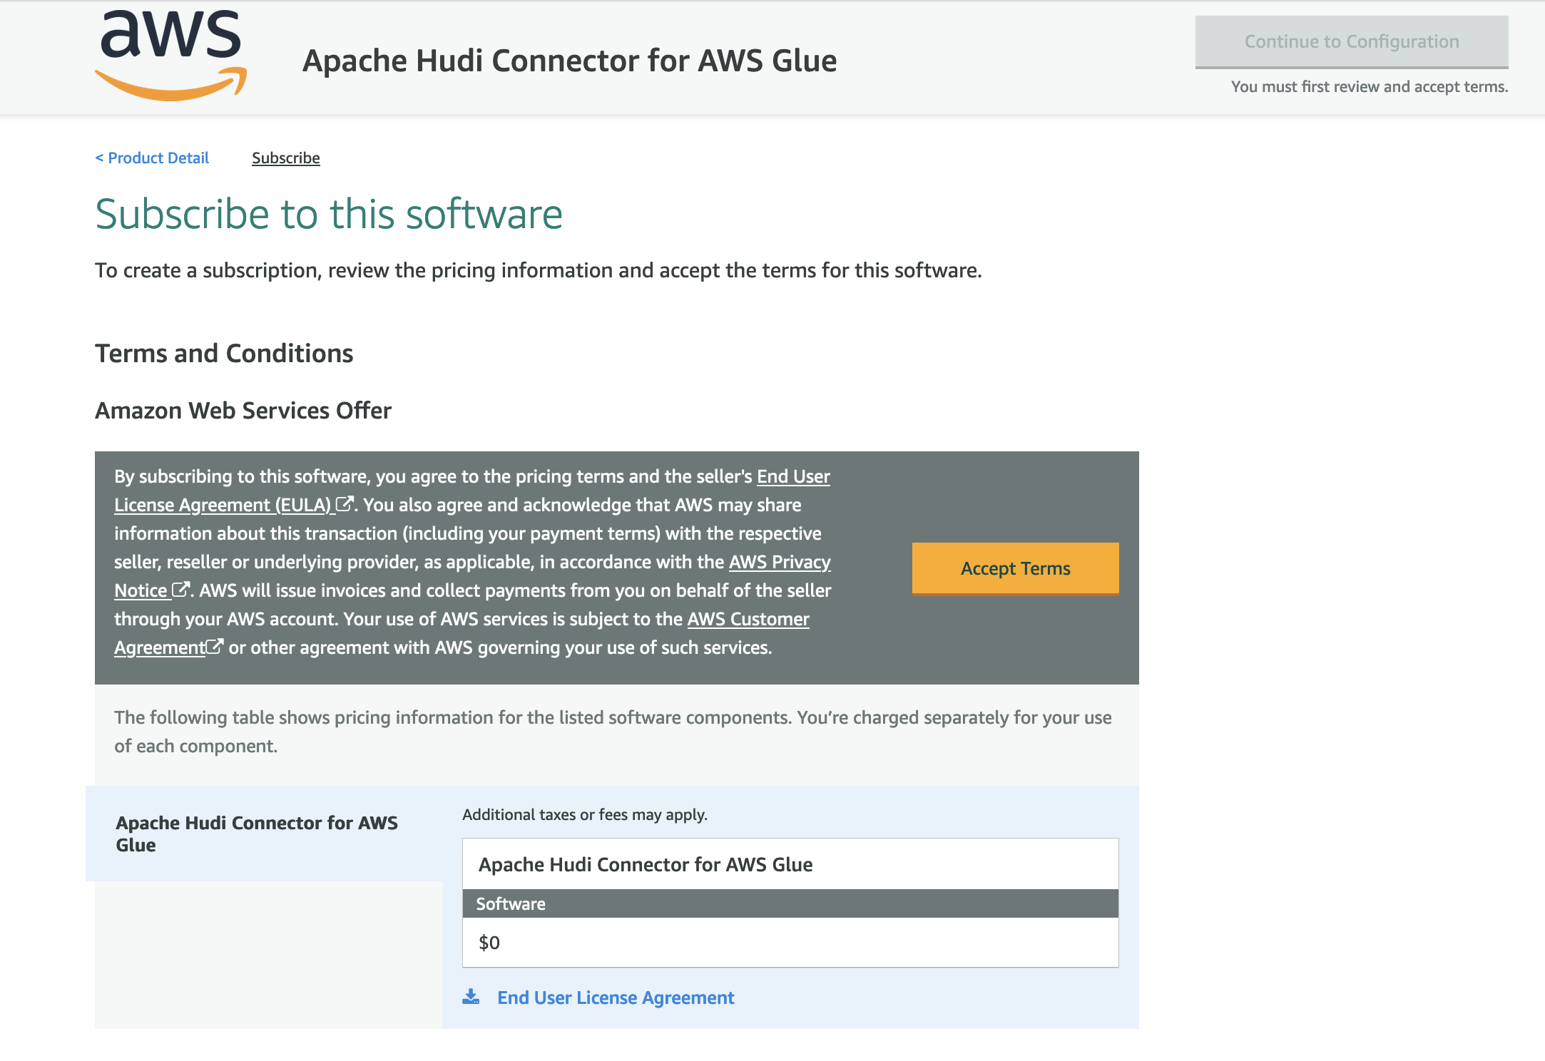Click external-link icon after Privacy Notice
The width and height of the screenshot is (1545, 1061).
click(x=181, y=590)
